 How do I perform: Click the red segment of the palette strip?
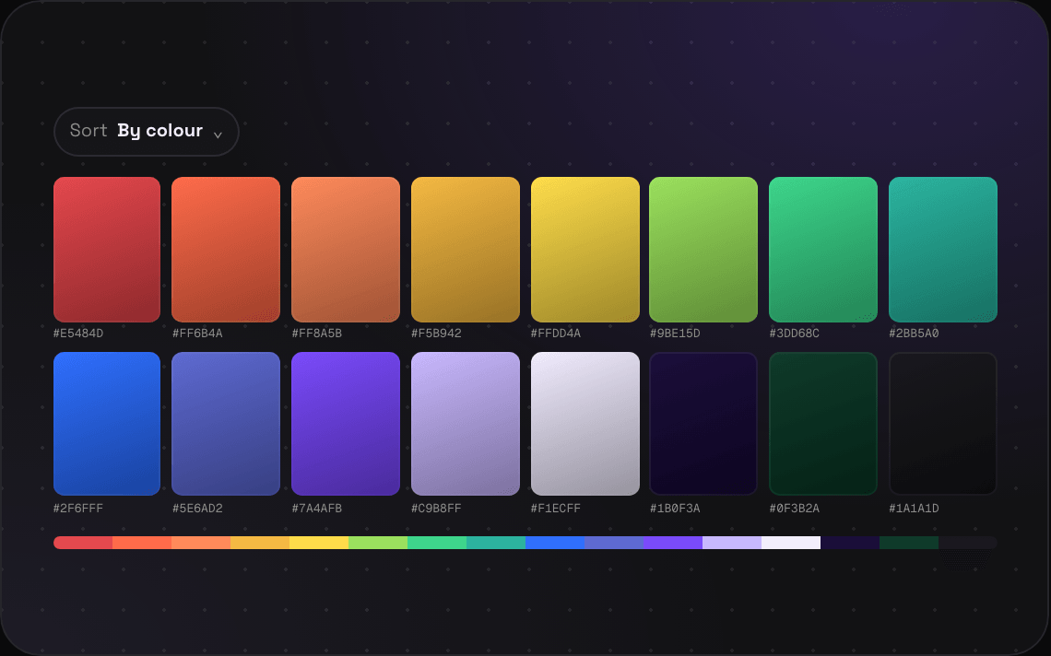83,543
